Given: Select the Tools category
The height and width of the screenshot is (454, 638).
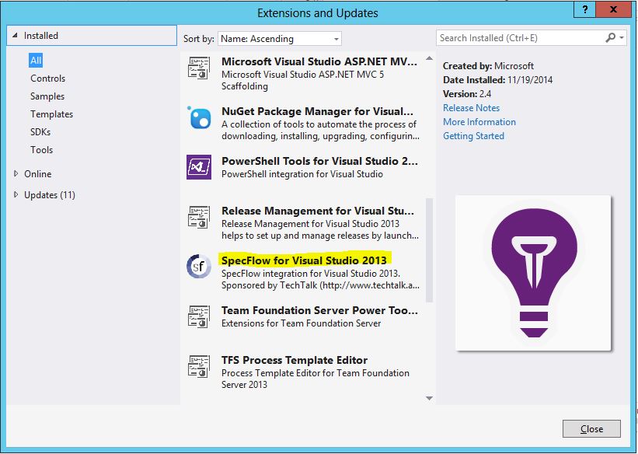Looking at the screenshot, I should [41, 150].
